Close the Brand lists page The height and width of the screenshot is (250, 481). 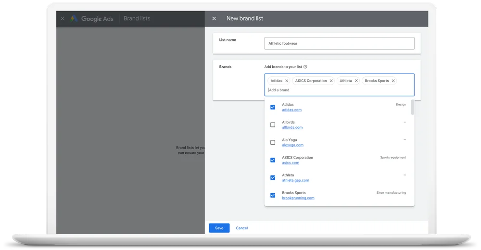click(x=63, y=19)
